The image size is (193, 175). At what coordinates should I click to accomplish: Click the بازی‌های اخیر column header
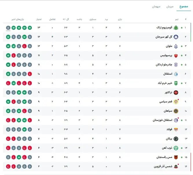point(18,19)
